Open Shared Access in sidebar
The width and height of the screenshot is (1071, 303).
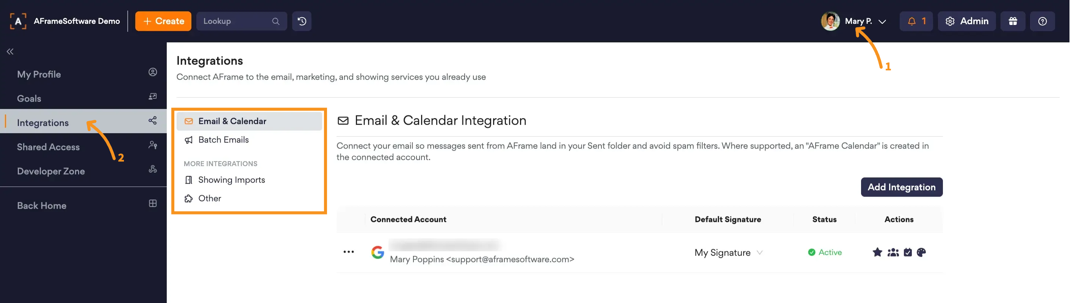(x=83, y=146)
